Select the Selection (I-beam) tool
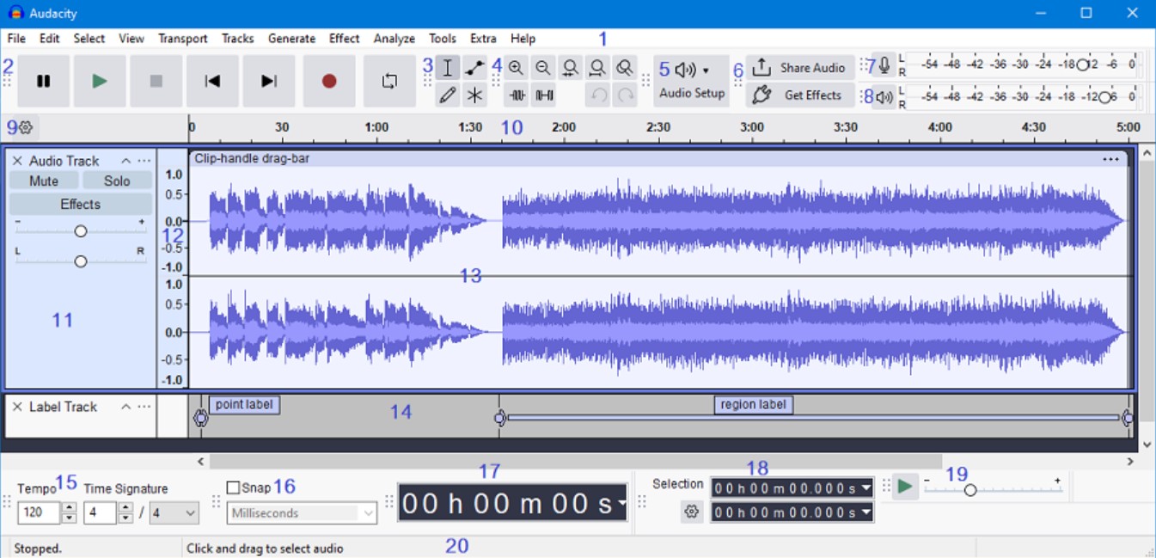The height and width of the screenshot is (558, 1156). [447, 68]
